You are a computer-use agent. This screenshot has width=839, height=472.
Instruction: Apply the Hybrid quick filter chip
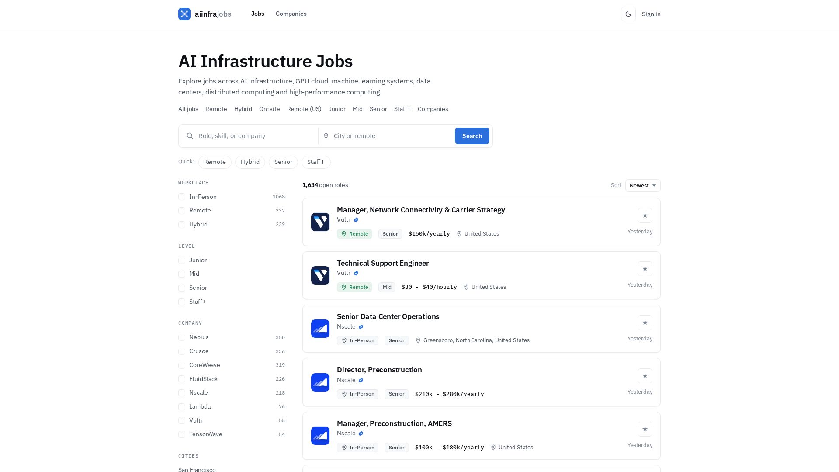tap(250, 162)
